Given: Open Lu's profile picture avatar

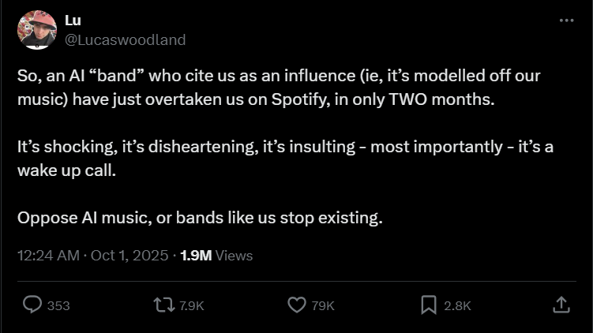Looking at the screenshot, I should (36, 30).
